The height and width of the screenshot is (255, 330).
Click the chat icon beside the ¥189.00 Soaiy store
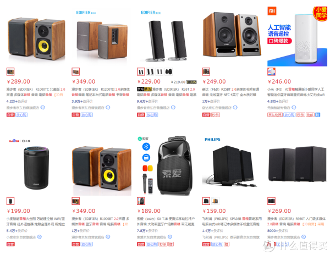170,237
